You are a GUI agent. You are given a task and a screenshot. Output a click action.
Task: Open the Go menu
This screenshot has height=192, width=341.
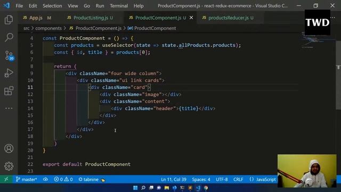pyautogui.click(x=87, y=6)
